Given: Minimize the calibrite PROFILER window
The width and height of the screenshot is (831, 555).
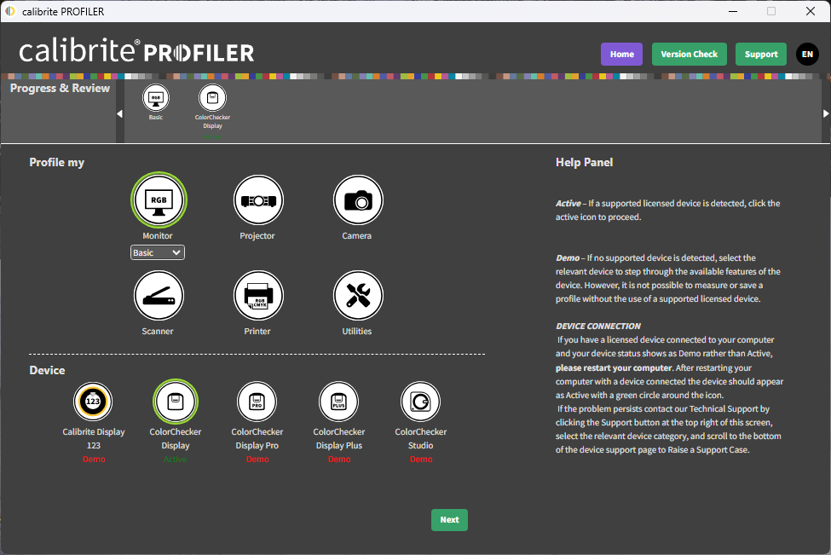Looking at the screenshot, I should click(733, 11).
